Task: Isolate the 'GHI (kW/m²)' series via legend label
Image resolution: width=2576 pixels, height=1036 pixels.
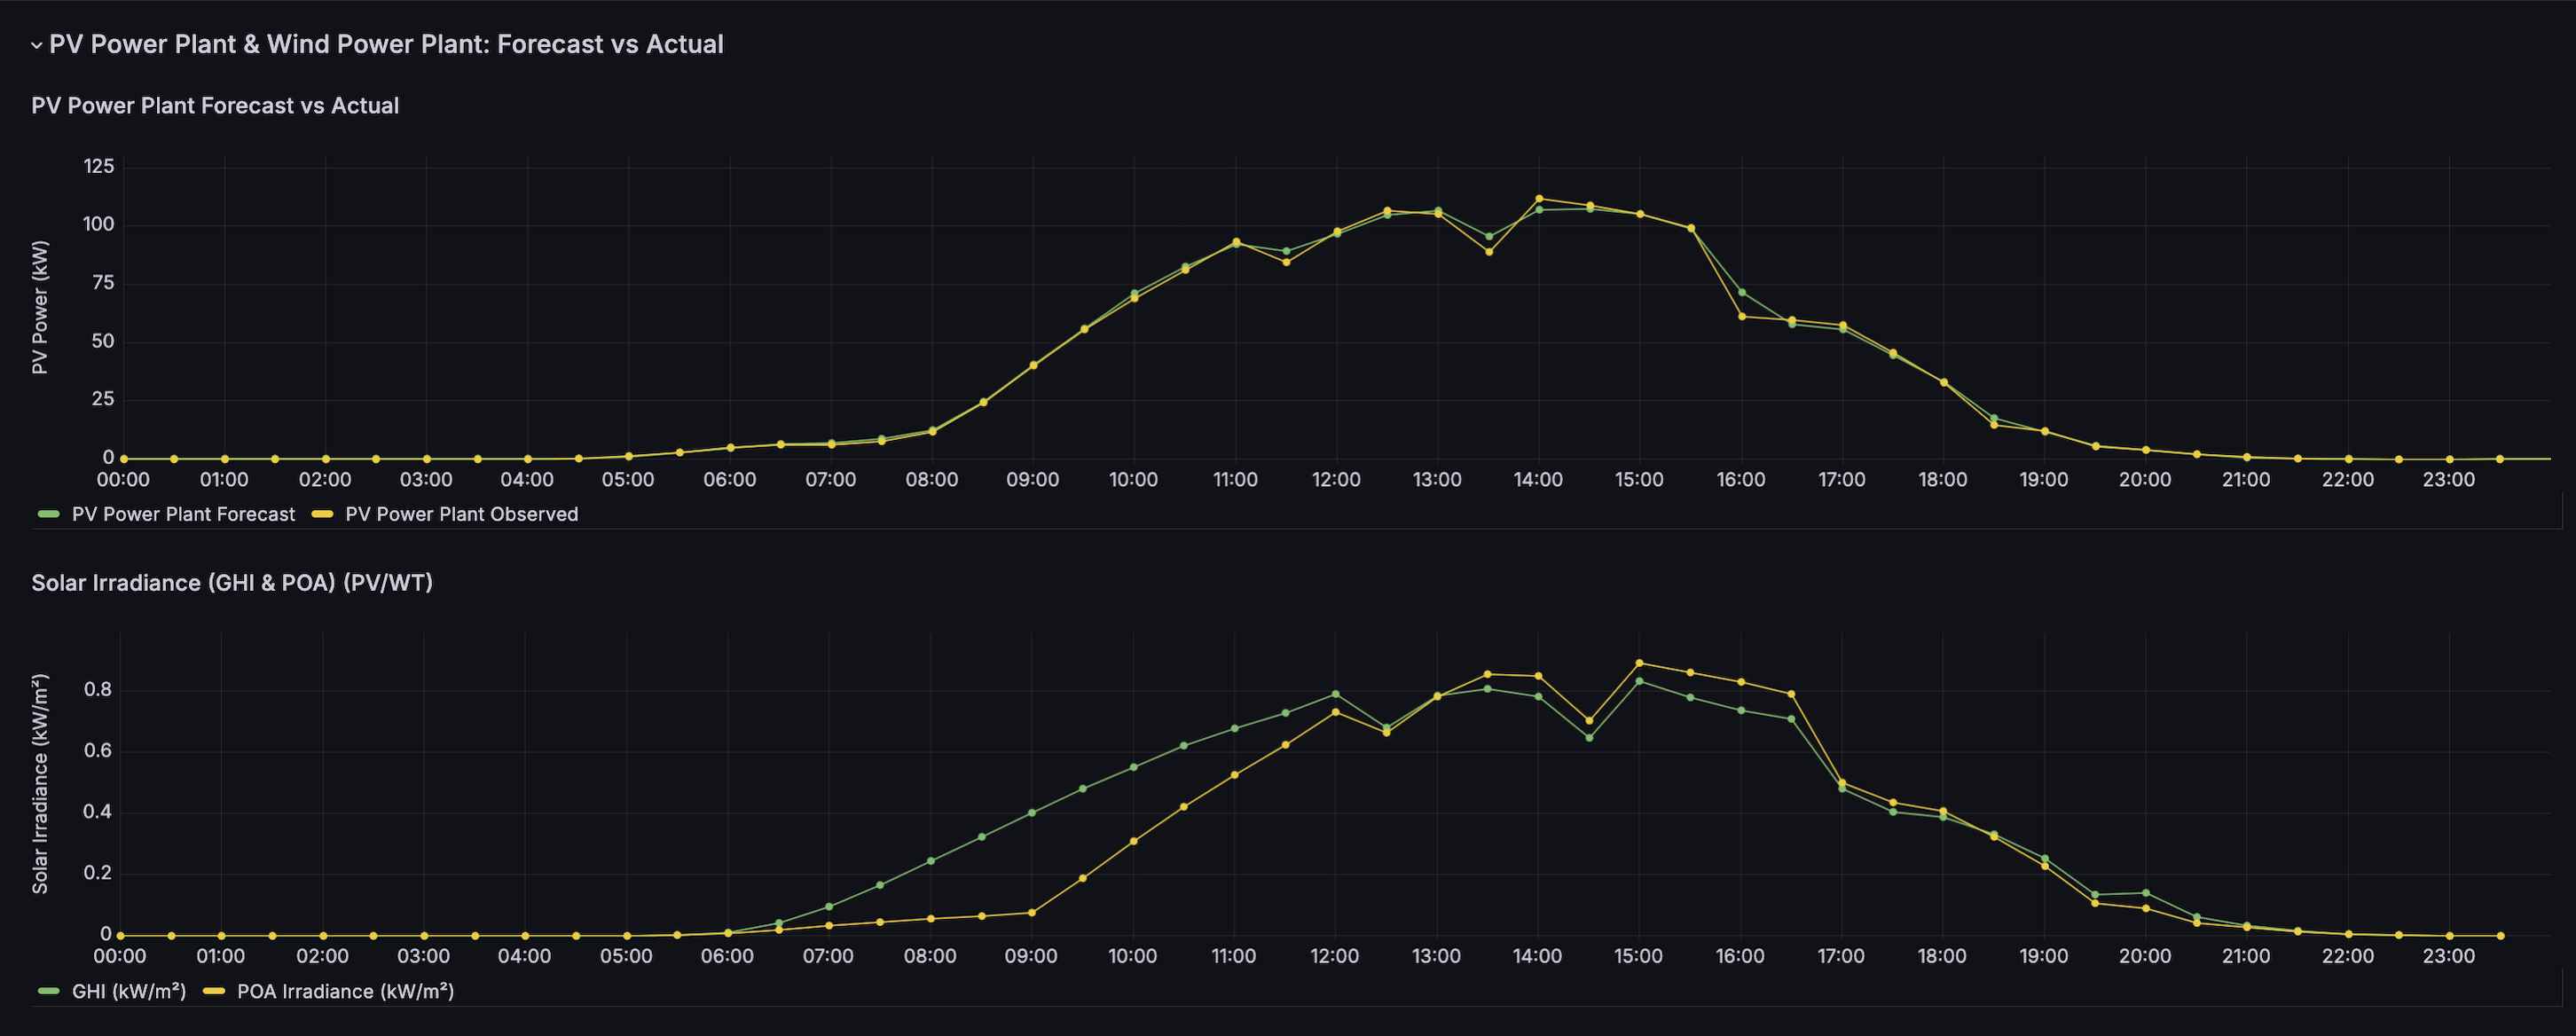Action: coord(129,991)
